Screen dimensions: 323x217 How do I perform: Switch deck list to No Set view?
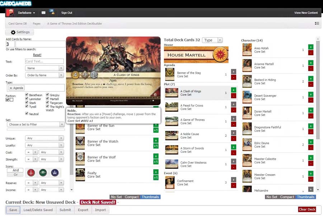click(272, 197)
